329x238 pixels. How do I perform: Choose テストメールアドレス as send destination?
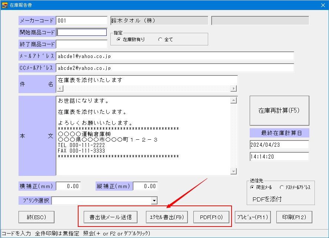click(x=282, y=187)
